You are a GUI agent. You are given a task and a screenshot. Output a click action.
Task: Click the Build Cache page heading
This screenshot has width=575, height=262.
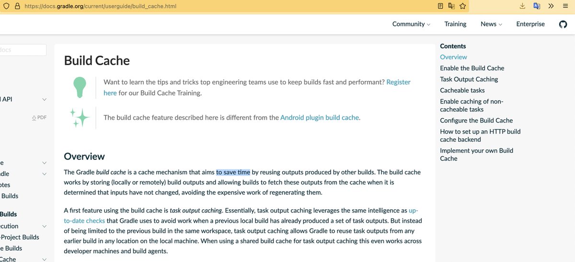click(97, 60)
